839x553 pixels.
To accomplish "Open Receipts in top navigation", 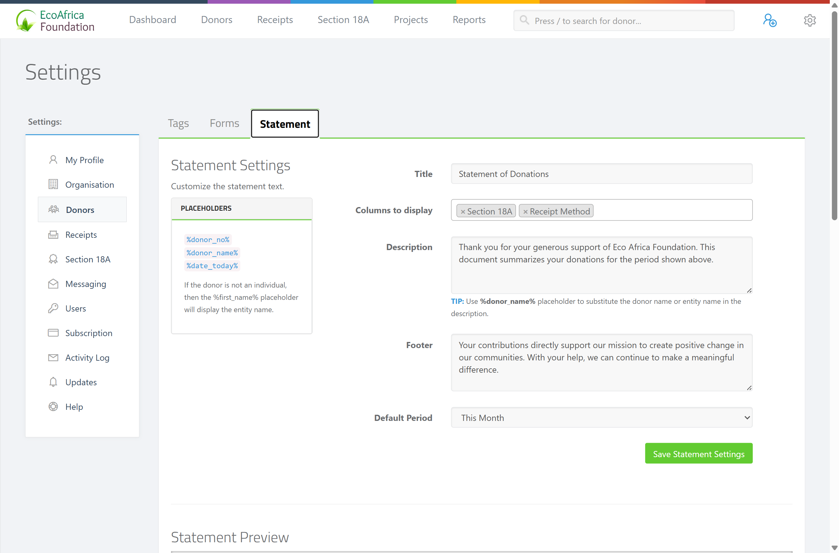I will (x=275, y=20).
